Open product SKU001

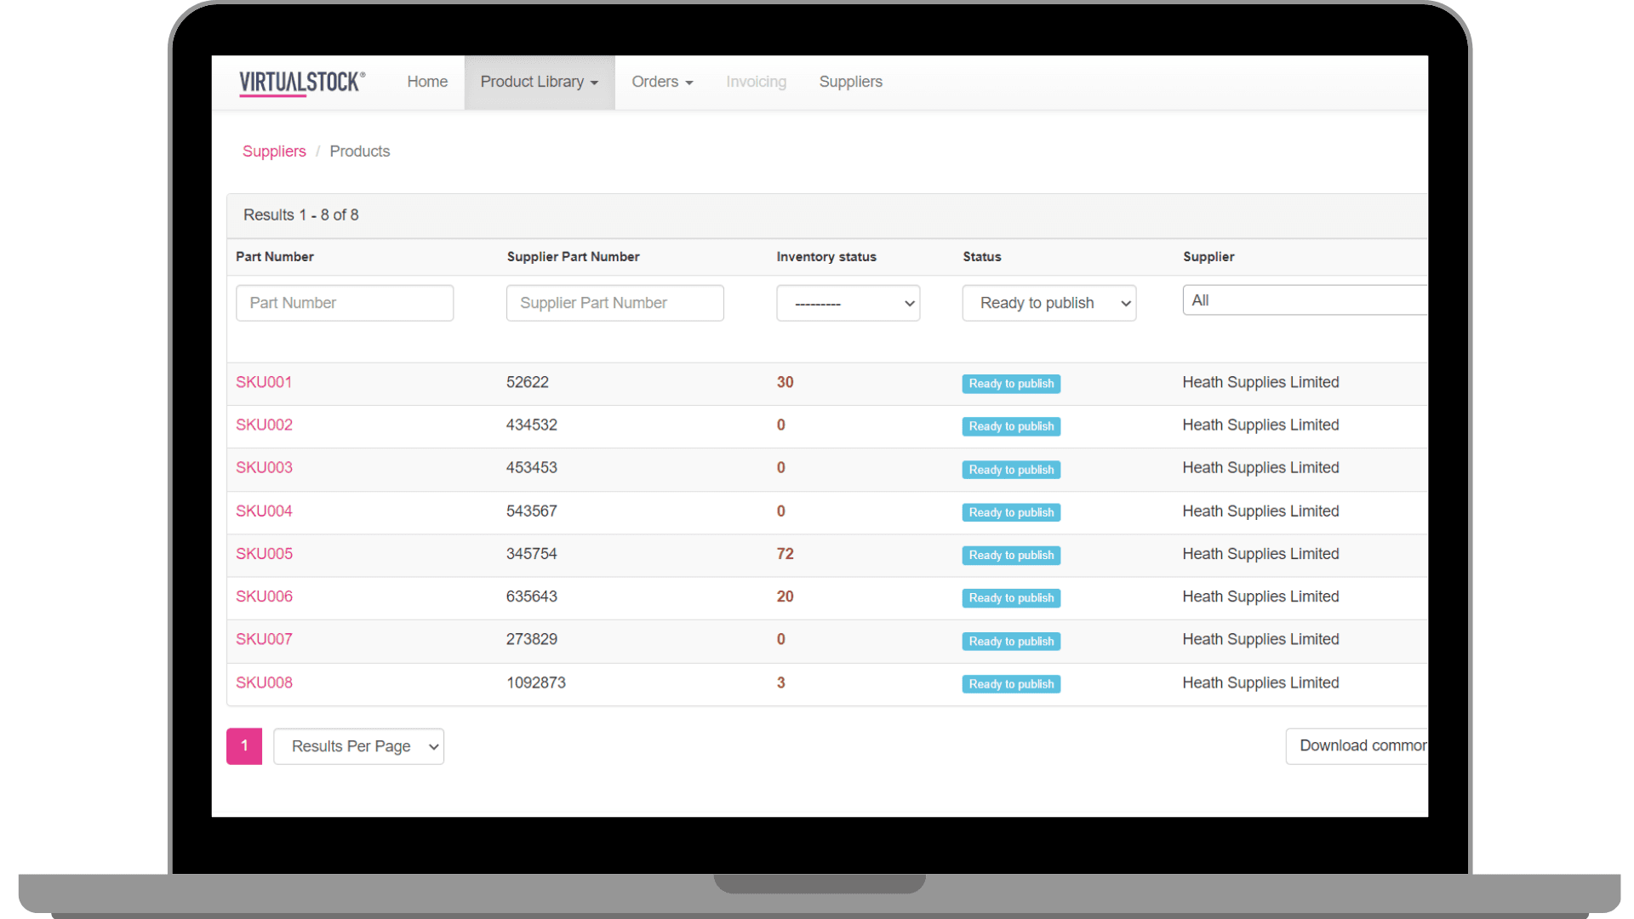point(264,382)
